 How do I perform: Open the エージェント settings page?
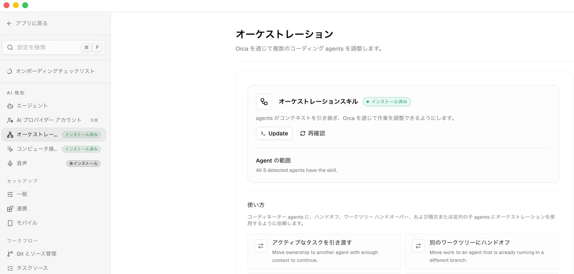click(x=54, y=106)
